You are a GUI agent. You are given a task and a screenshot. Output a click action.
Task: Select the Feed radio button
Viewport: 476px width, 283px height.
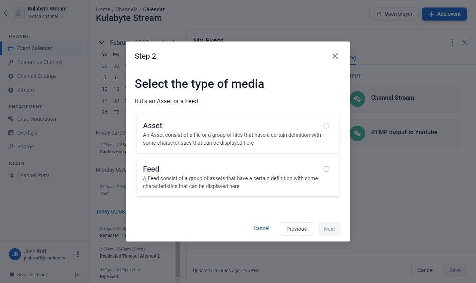(x=326, y=169)
